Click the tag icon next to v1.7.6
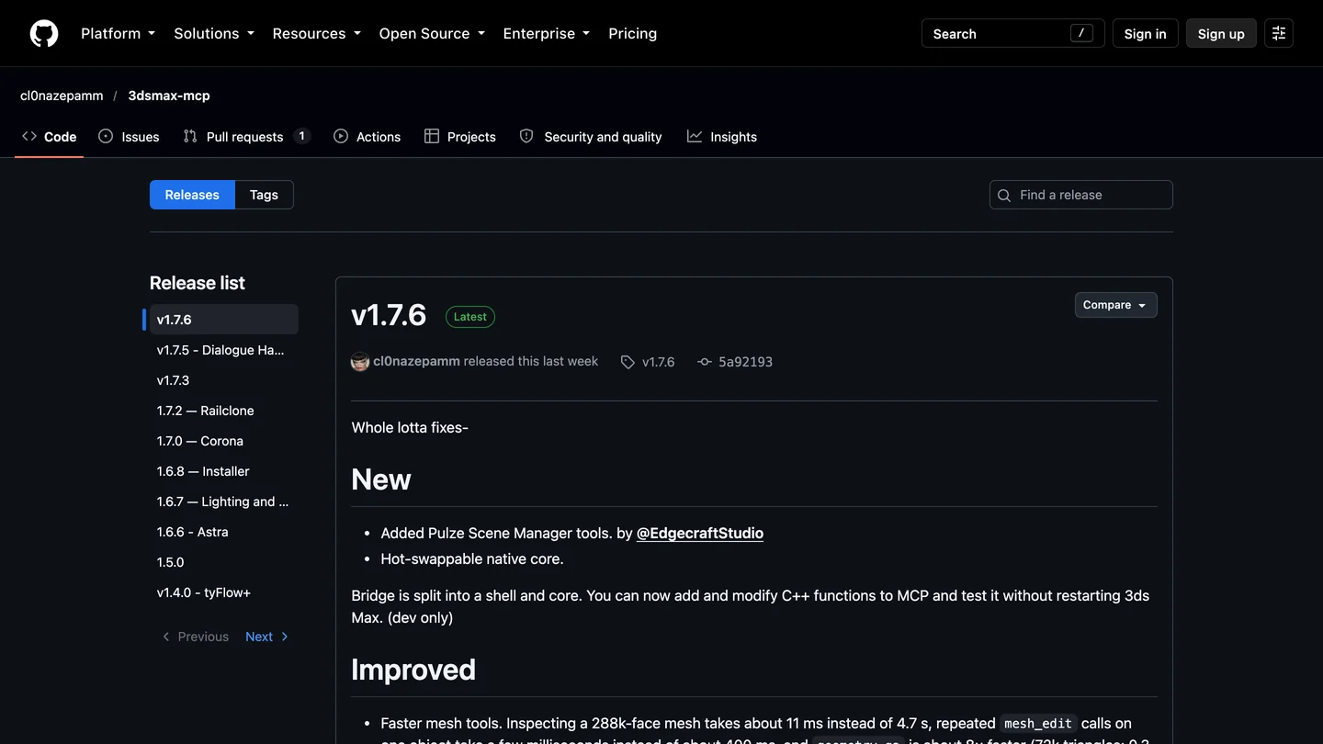Viewport: 1323px width, 744px height. coord(628,362)
